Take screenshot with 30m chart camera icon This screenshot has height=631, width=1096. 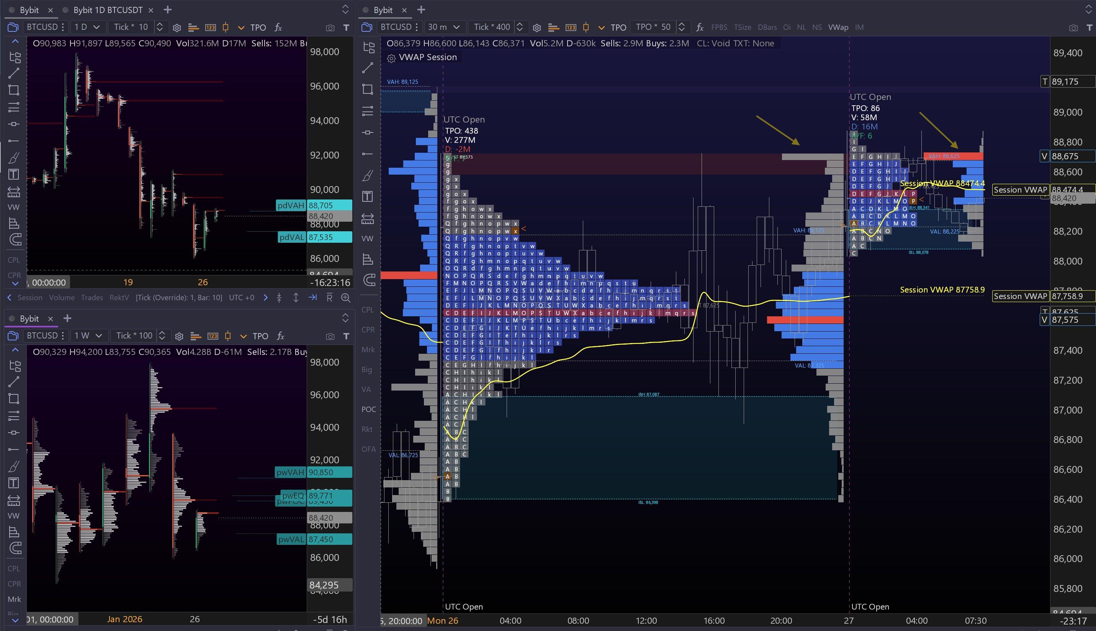click(1073, 28)
